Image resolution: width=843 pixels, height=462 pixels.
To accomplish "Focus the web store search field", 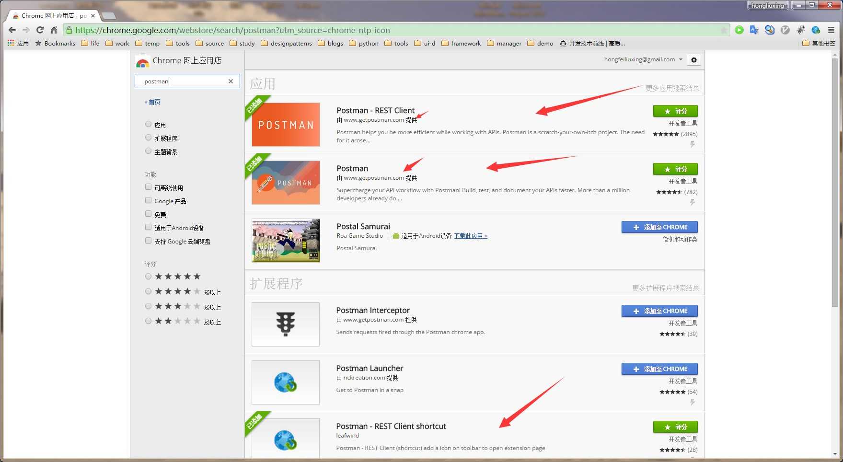I will (187, 81).
